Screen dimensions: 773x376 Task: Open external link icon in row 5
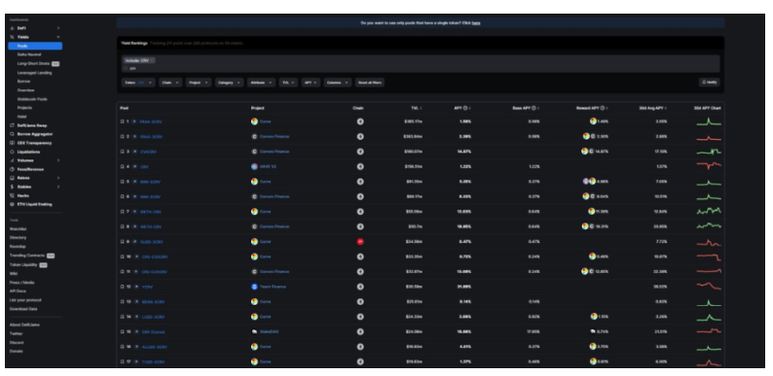point(135,182)
